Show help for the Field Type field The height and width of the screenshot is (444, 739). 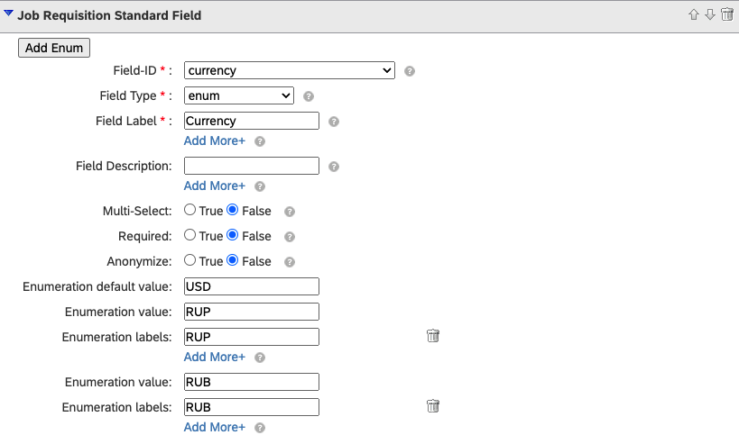(x=309, y=96)
